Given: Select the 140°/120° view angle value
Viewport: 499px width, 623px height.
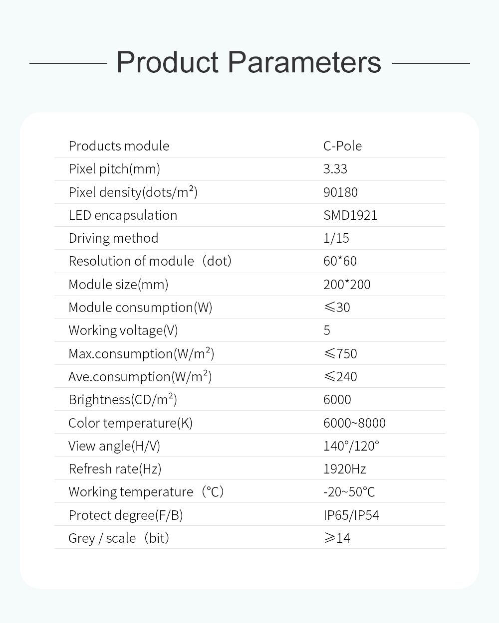Looking at the screenshot, I should coord(351,446).
